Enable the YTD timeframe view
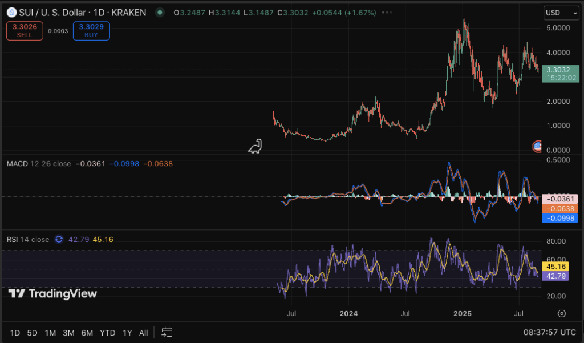 click(107, 332)
